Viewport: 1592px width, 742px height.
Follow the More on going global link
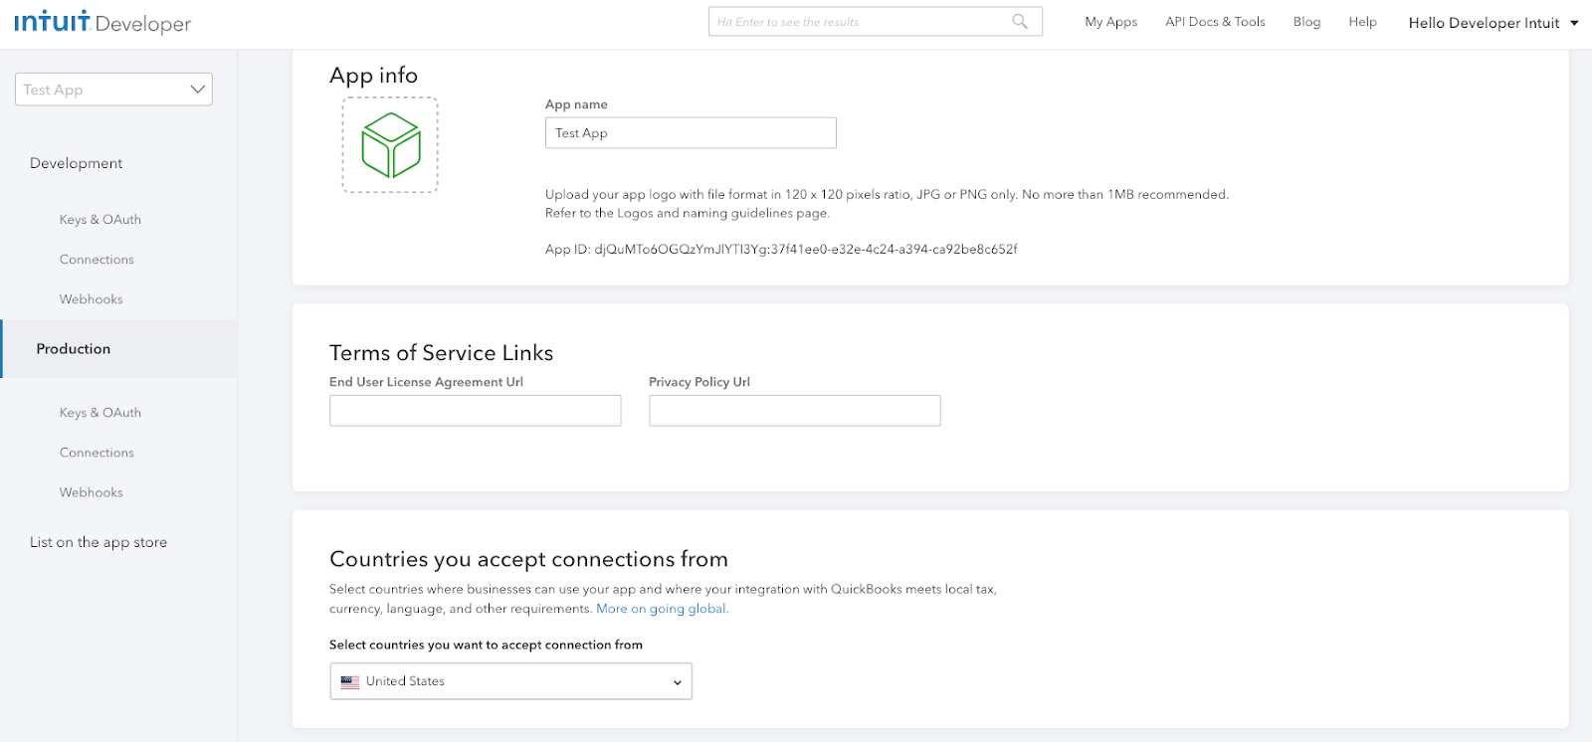[663, 609]
